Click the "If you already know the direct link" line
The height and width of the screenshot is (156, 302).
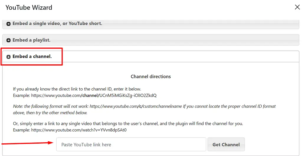pyautogui.click(x=77, y=89)
